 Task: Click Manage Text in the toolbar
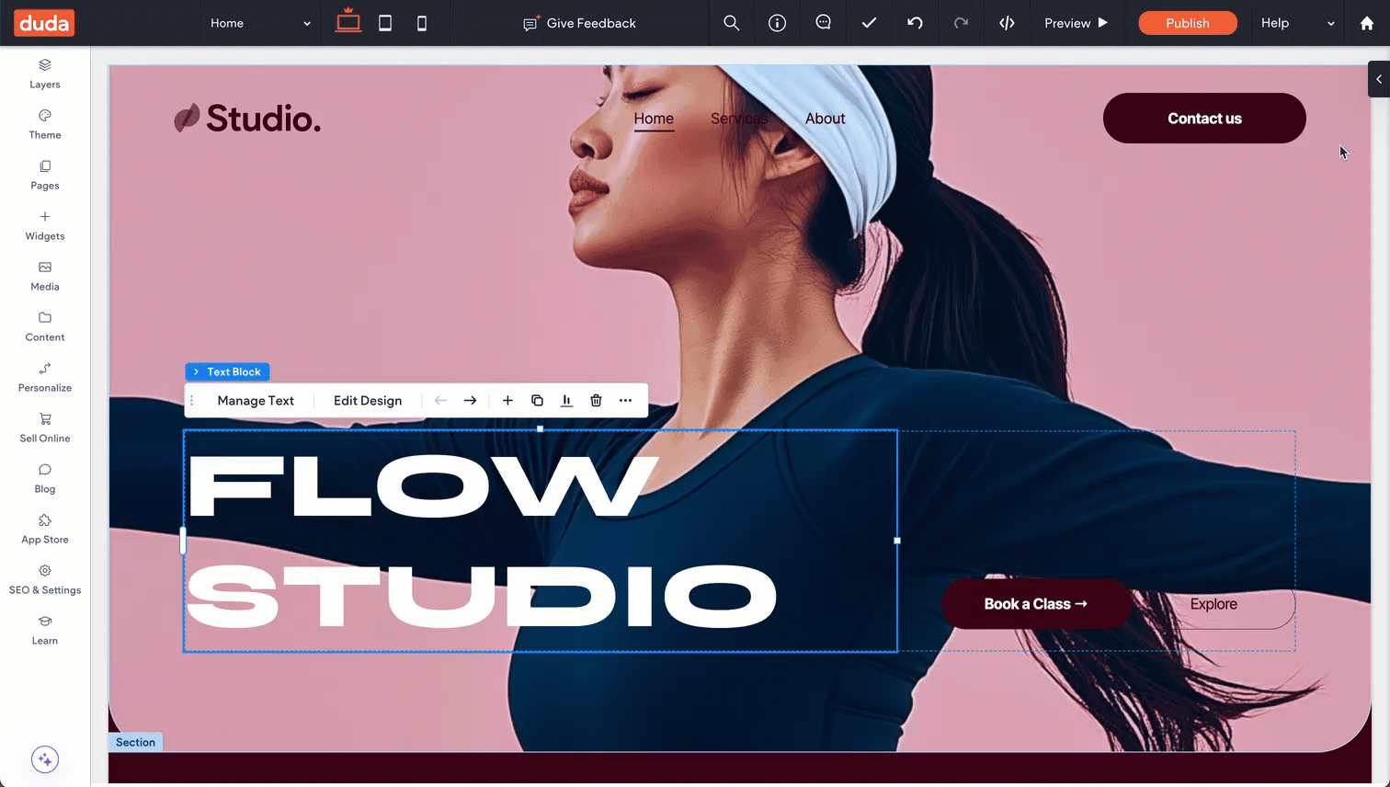tap(256, 401)
